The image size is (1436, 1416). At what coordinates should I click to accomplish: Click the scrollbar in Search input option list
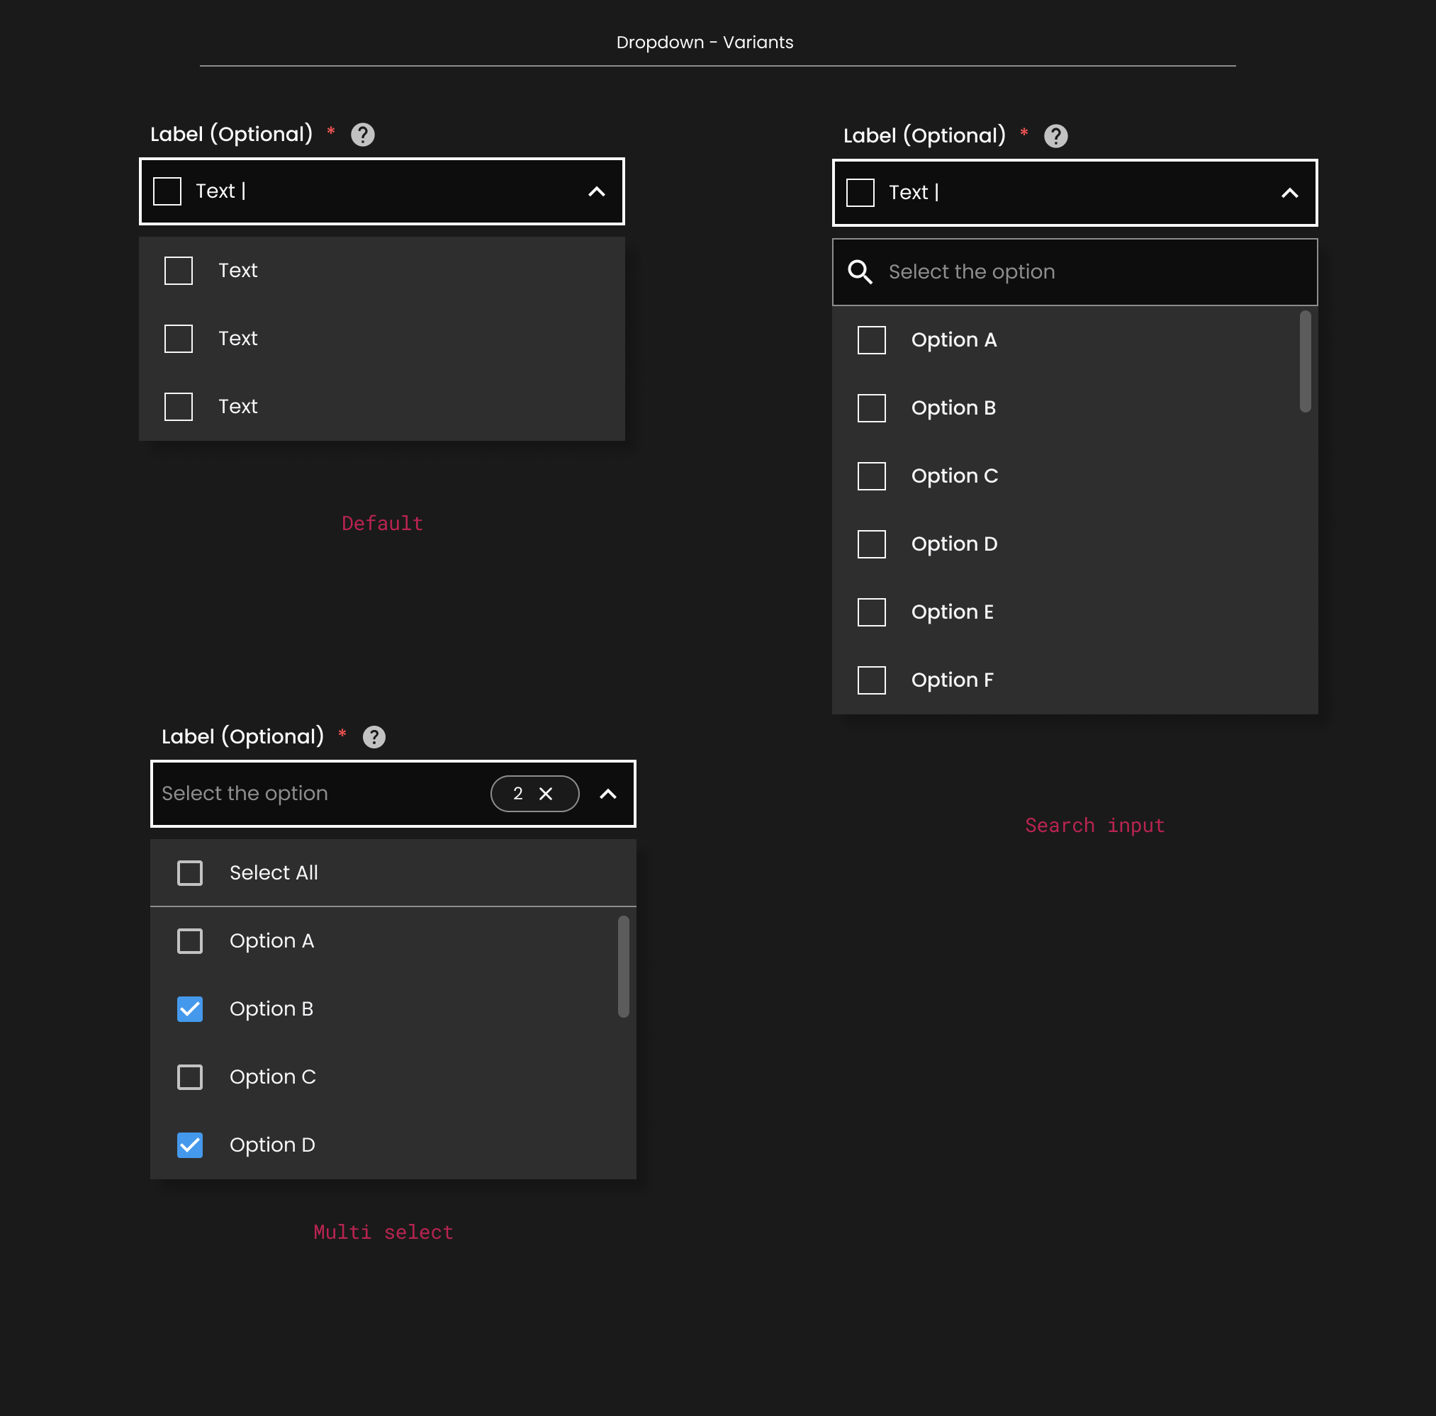(x=1304, y=361)
